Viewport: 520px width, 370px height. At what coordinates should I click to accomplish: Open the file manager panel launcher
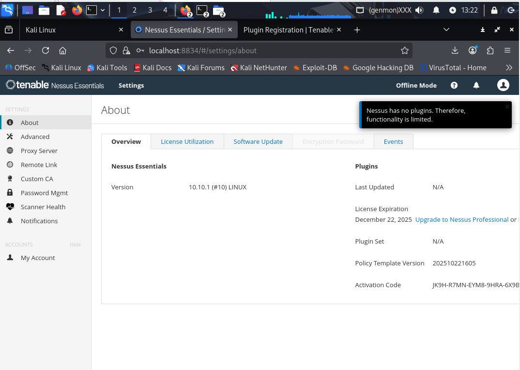pos(44,11)
